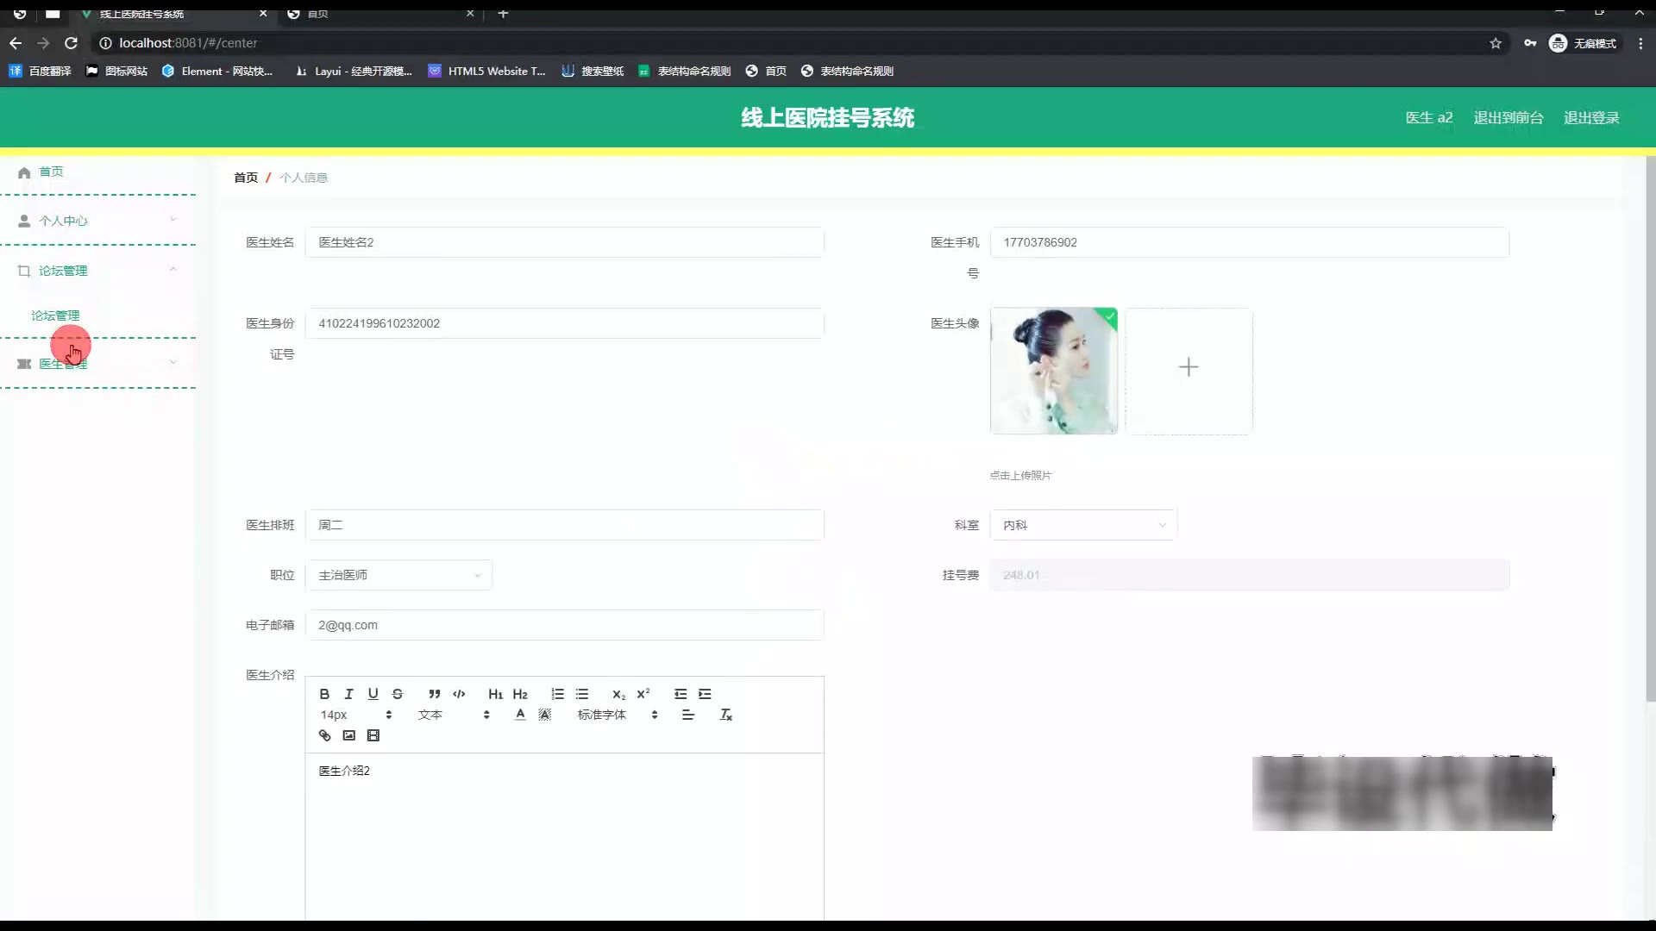This screenshot has width=1656, height=931.
Task: Apply superscript formatting
Action: pos(643,694)
